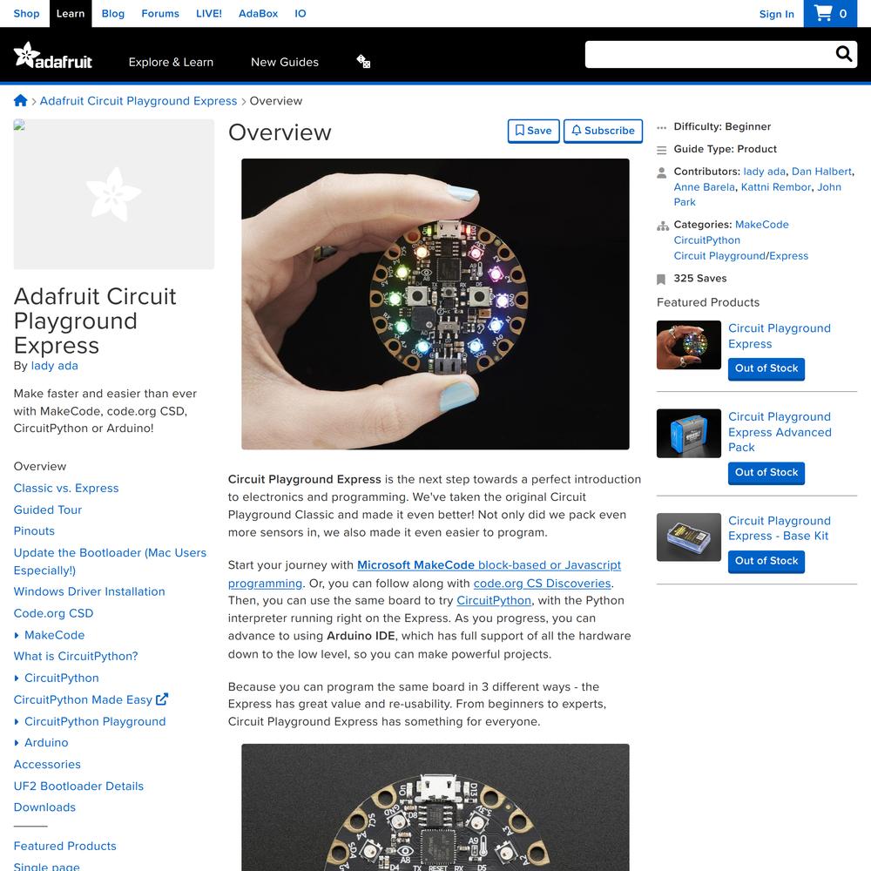
Task: Open the Pinouts page
Action: click(34, 531)
